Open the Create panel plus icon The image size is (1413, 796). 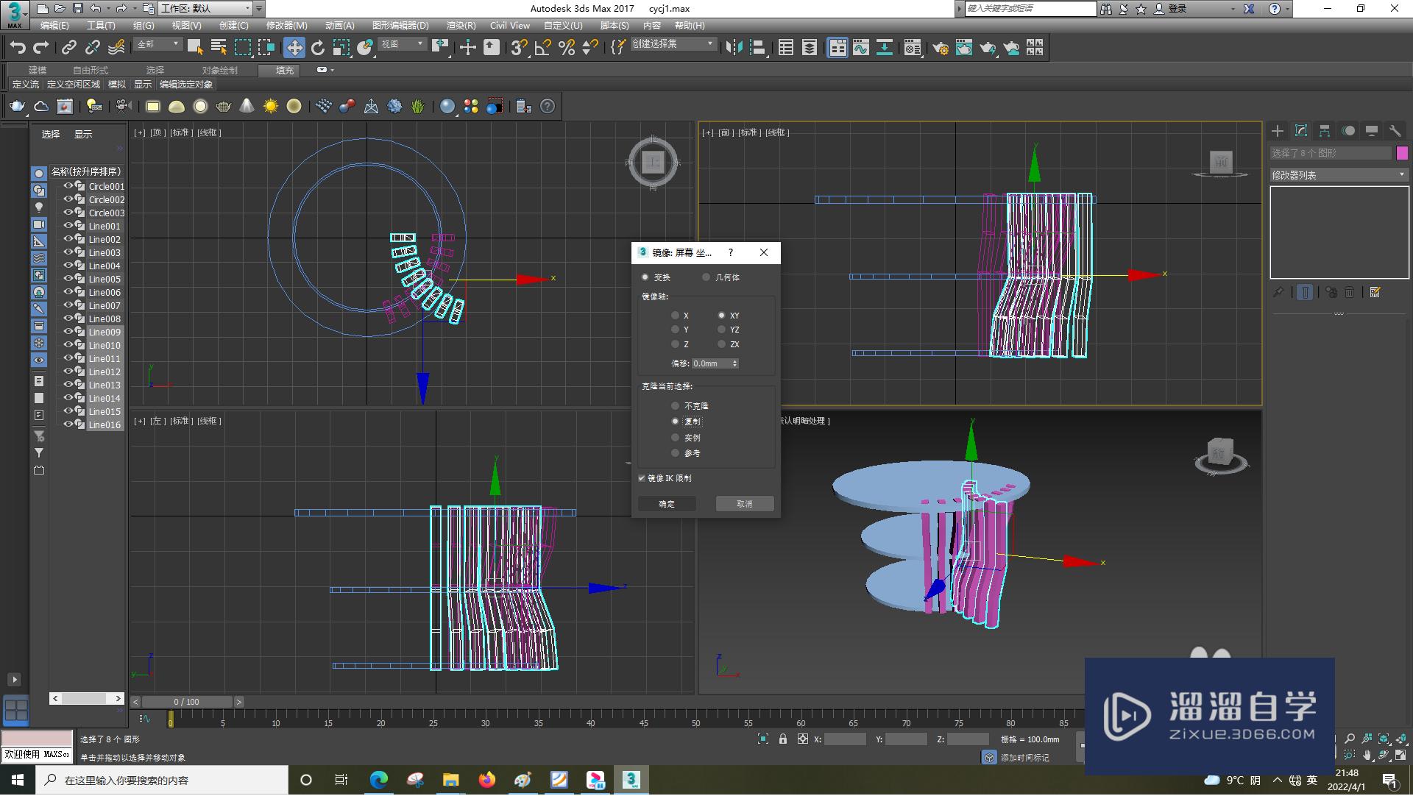click(x=1278, y=131)
